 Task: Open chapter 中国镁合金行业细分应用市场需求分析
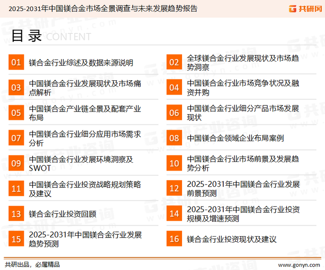pyautogui.click(x=85, y=138)
